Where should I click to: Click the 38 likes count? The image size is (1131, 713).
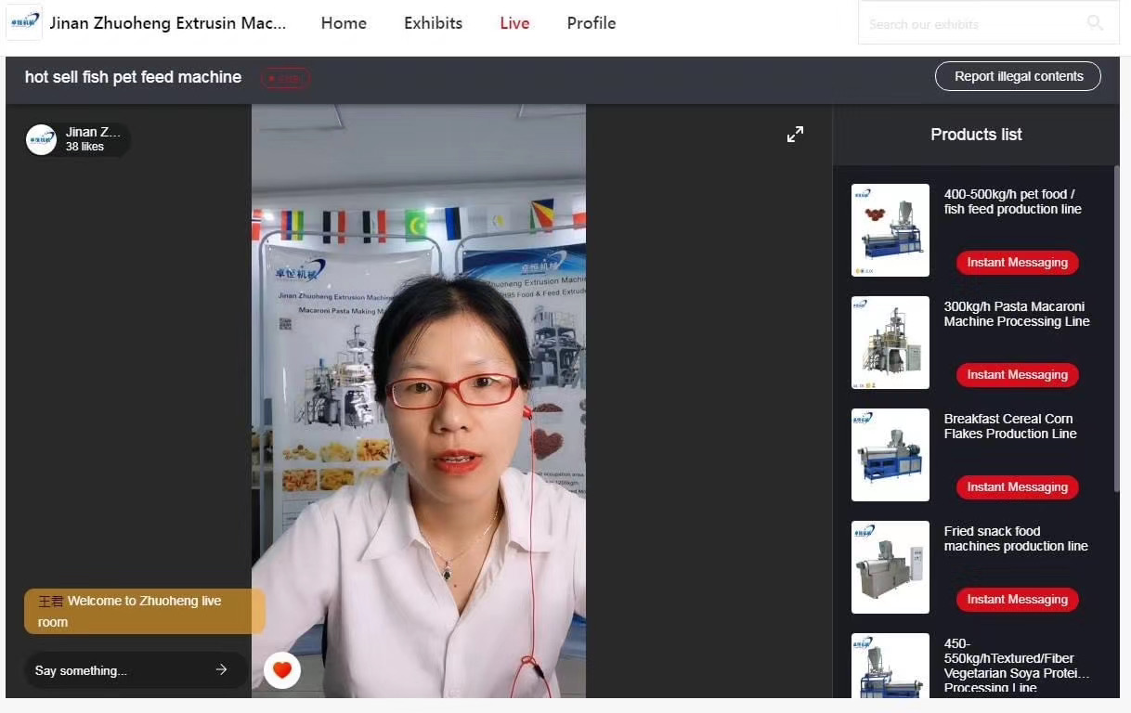click(x=84, y=147)
